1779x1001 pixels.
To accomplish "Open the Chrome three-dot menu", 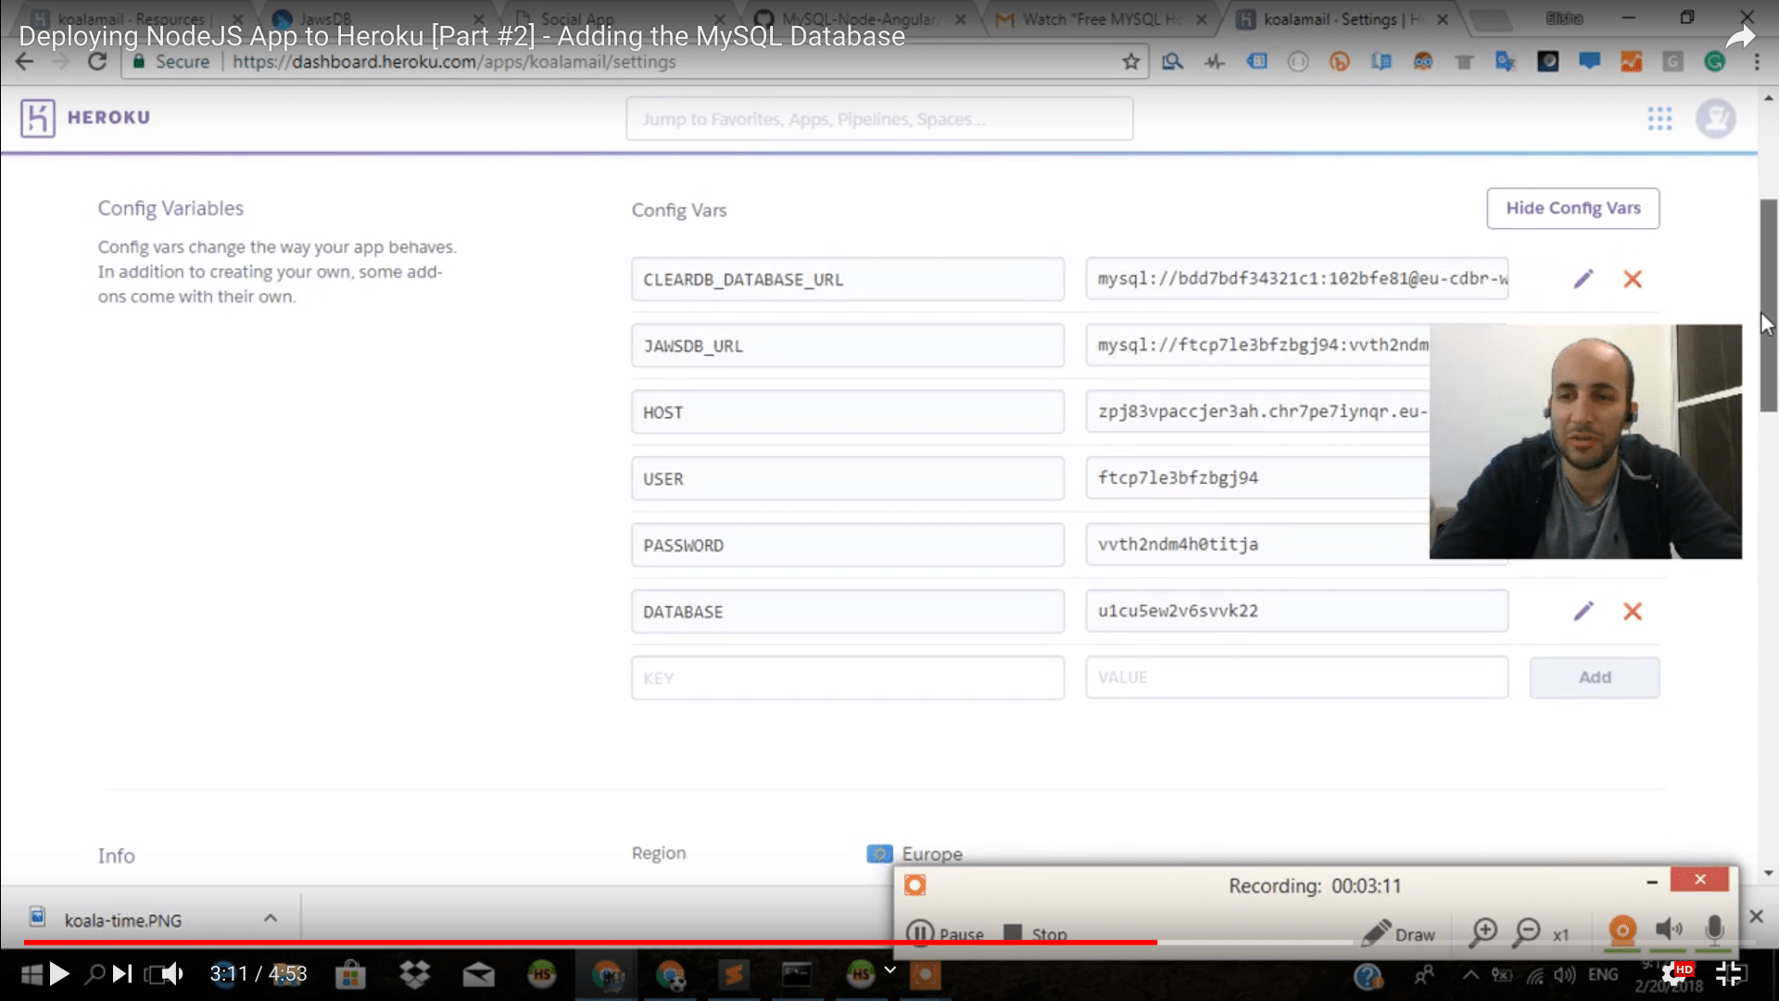I will (x=1757, y=62).
